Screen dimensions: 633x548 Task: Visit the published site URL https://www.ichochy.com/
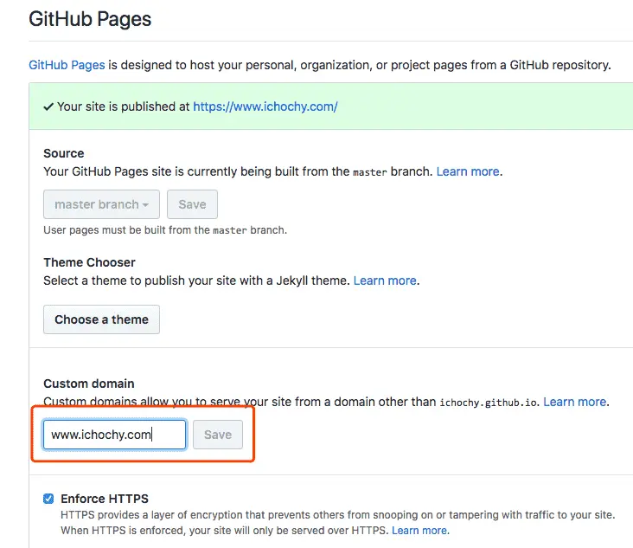265,107
